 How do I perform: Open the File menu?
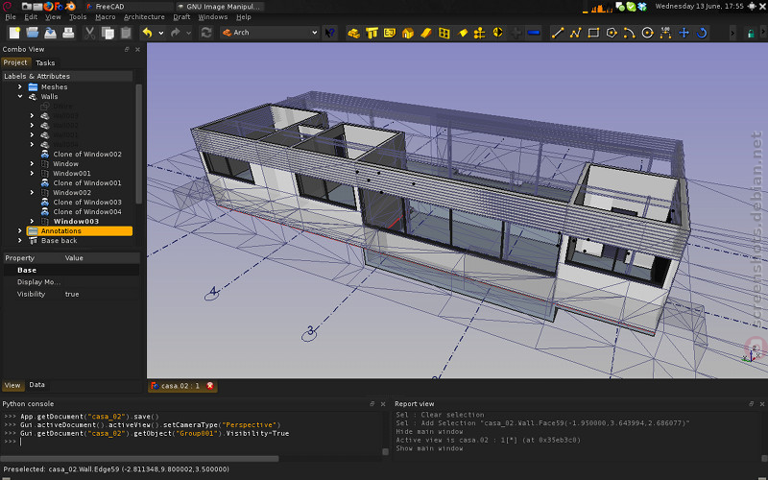[11, 17]
